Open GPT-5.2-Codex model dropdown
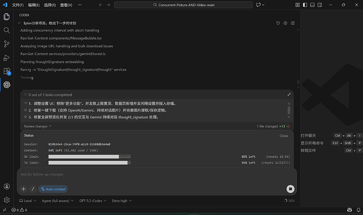 pos(93,201)
